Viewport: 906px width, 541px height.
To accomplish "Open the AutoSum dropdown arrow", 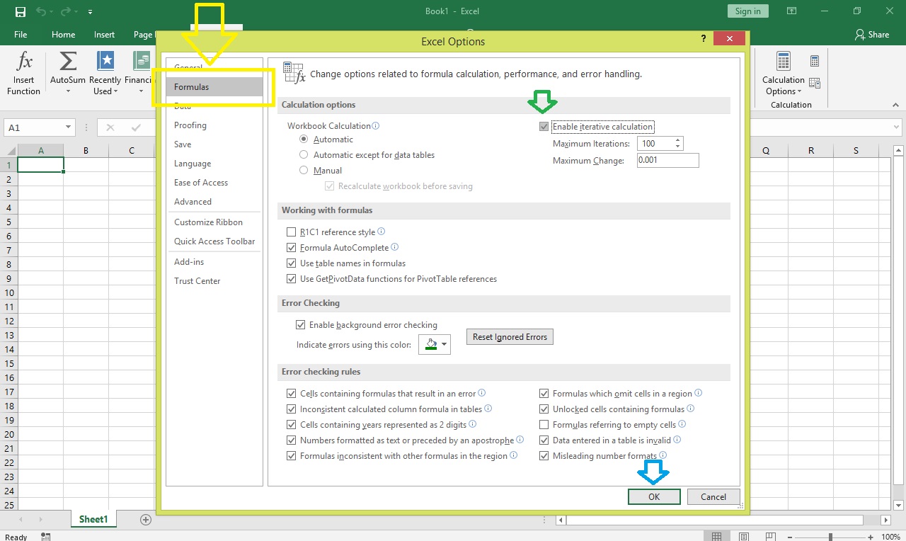I will (x=68, y=92).
